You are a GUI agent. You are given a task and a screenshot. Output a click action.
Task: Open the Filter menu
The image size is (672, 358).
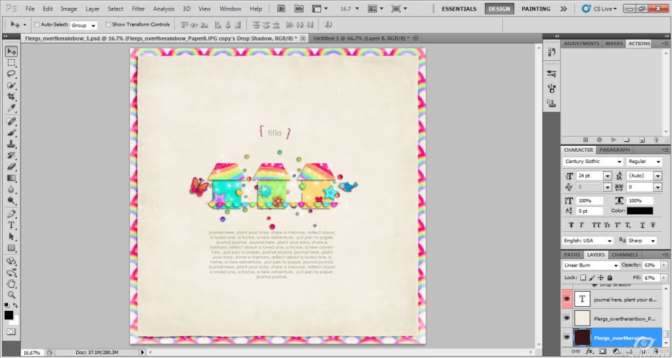click(x=138, y=9)
